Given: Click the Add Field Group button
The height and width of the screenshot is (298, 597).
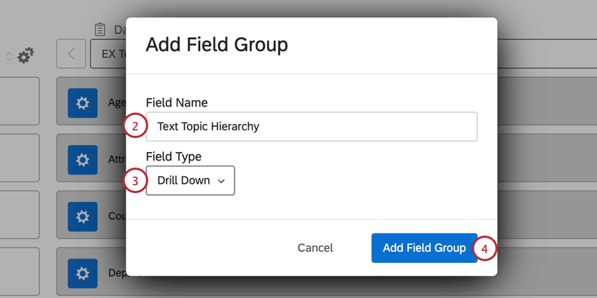Looking at the screenshot, I should point(424,248).
